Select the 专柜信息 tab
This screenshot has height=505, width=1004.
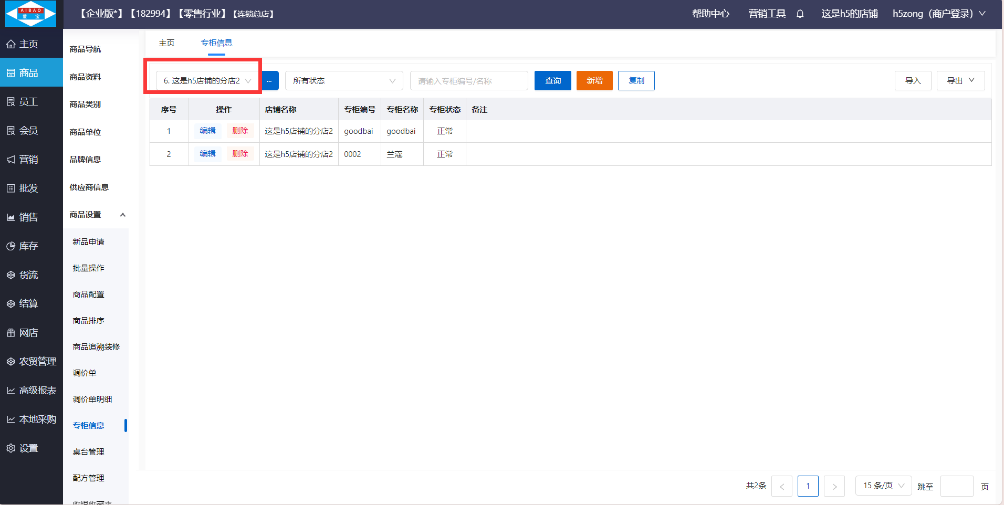(216, 43)
